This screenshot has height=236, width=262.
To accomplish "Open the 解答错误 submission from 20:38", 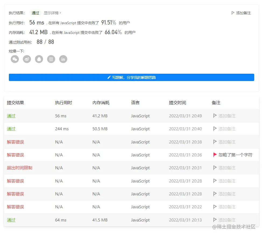I will (15, 142).
